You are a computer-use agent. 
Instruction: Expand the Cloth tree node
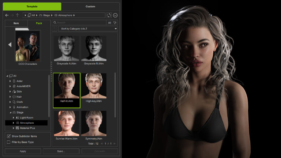10,102
